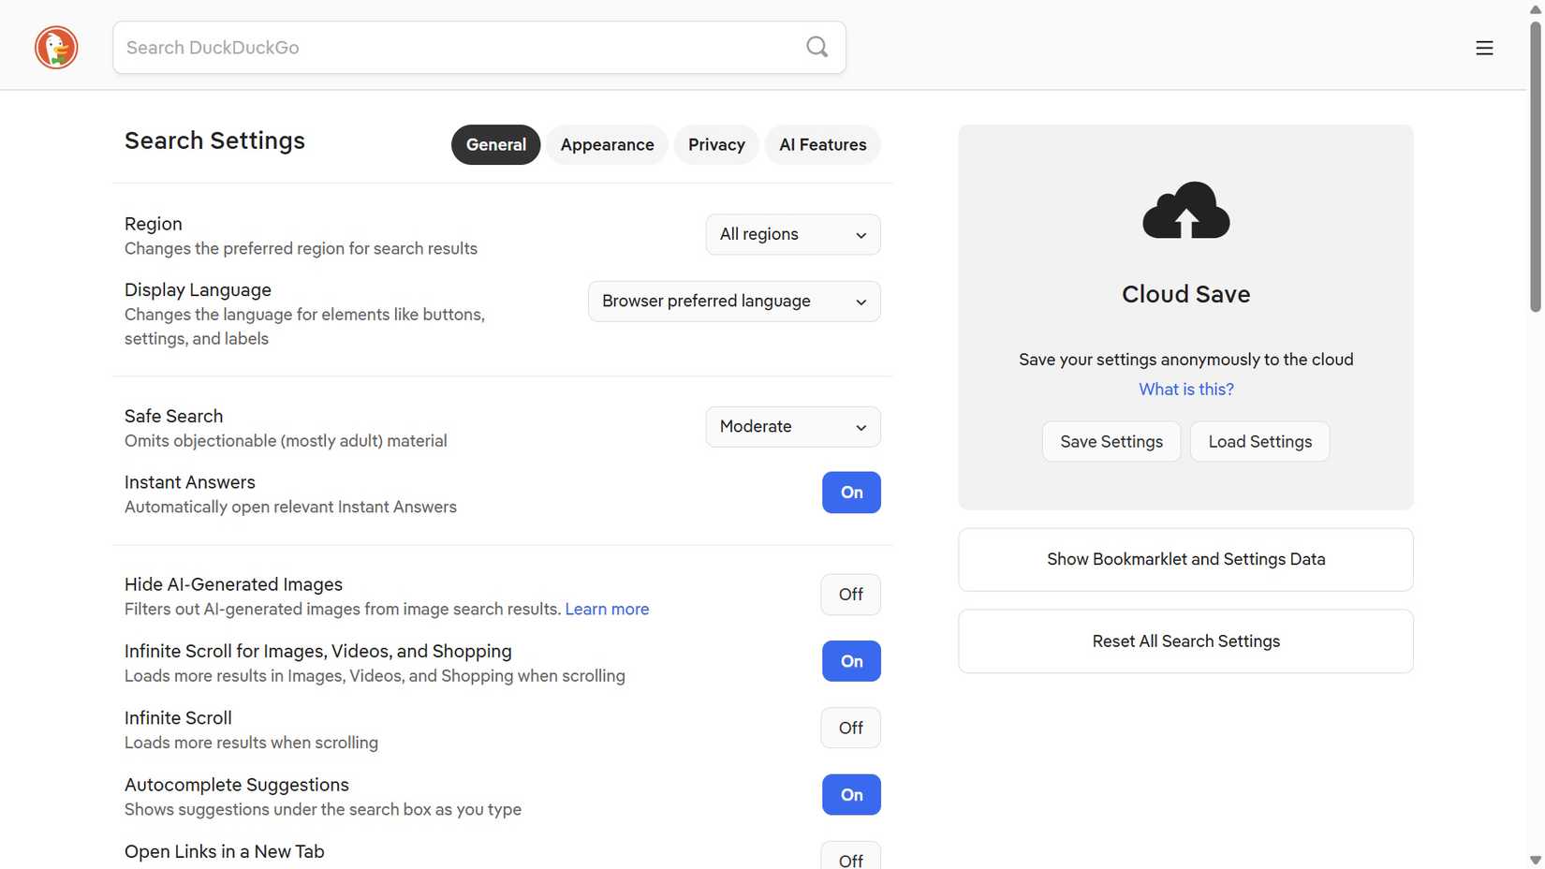This screenshot has width=1545, height=869.
Task: Open the 'What is this?' link
Action: point(1185,389)
